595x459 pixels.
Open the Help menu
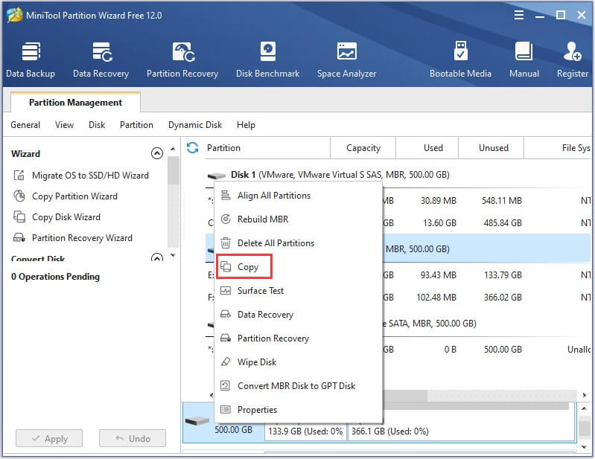click(x=246, y=125)
